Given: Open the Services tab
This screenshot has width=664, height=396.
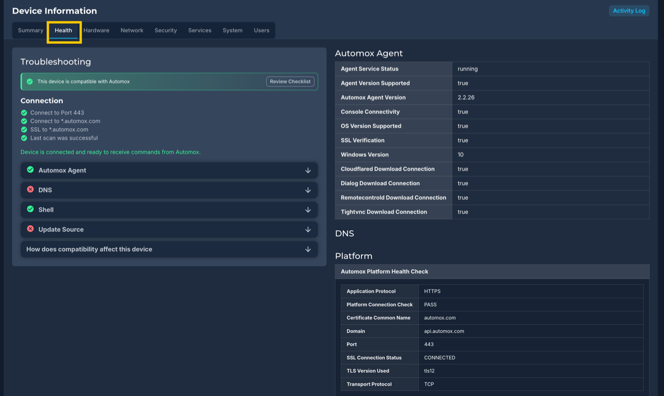Looking at the screenshot, I should pos(200,30).
